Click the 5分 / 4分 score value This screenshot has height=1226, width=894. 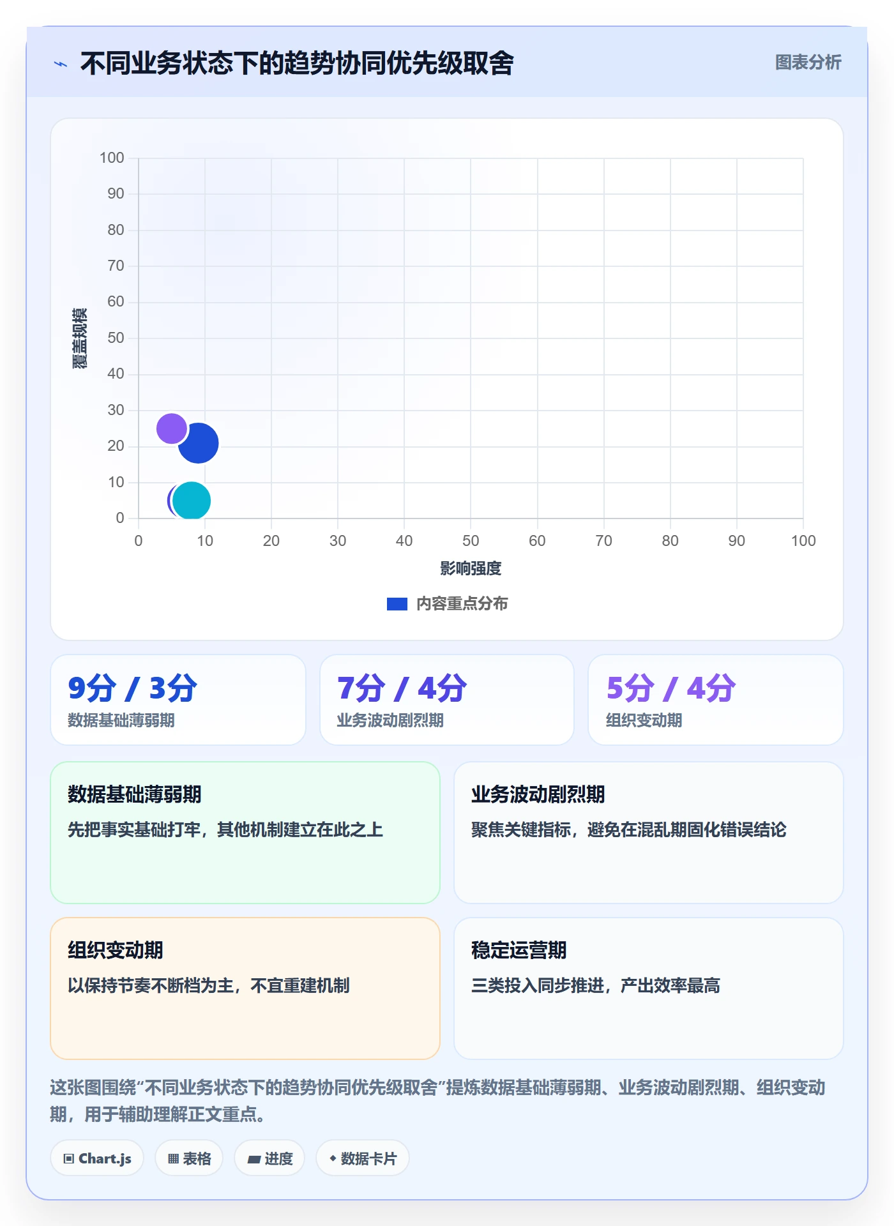[x=670, y=688]
